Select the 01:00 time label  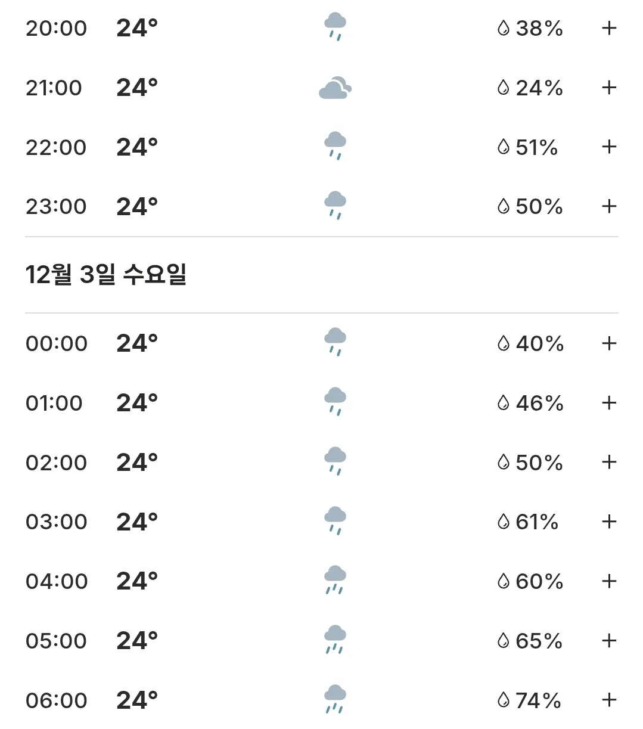[x=54, y=403]
